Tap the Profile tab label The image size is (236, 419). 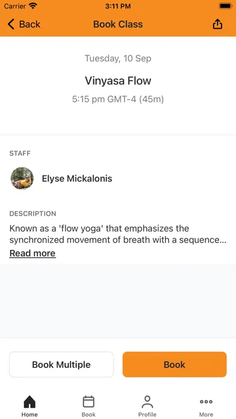coord(147,414)
